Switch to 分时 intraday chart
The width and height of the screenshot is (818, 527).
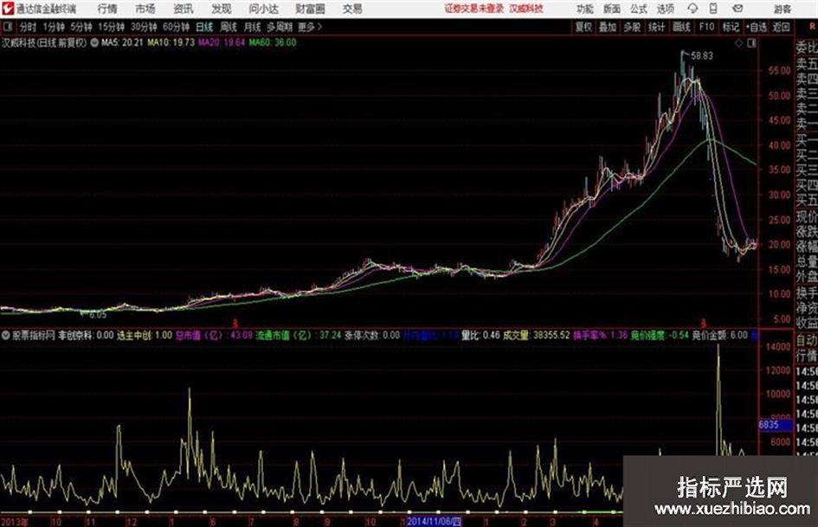(x=28, y=27)
